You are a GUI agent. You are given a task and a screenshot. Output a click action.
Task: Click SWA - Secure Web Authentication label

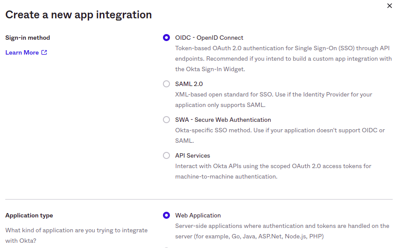pyautogui.click(x=223, y=120)
